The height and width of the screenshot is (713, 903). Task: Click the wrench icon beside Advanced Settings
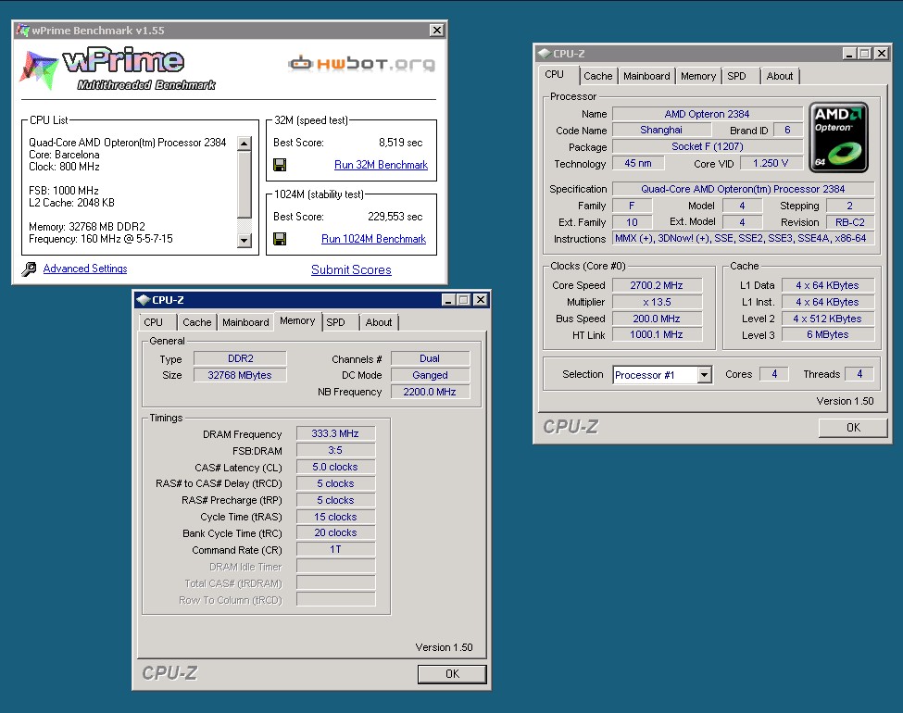pyautogui.click(x=29, y=269)
